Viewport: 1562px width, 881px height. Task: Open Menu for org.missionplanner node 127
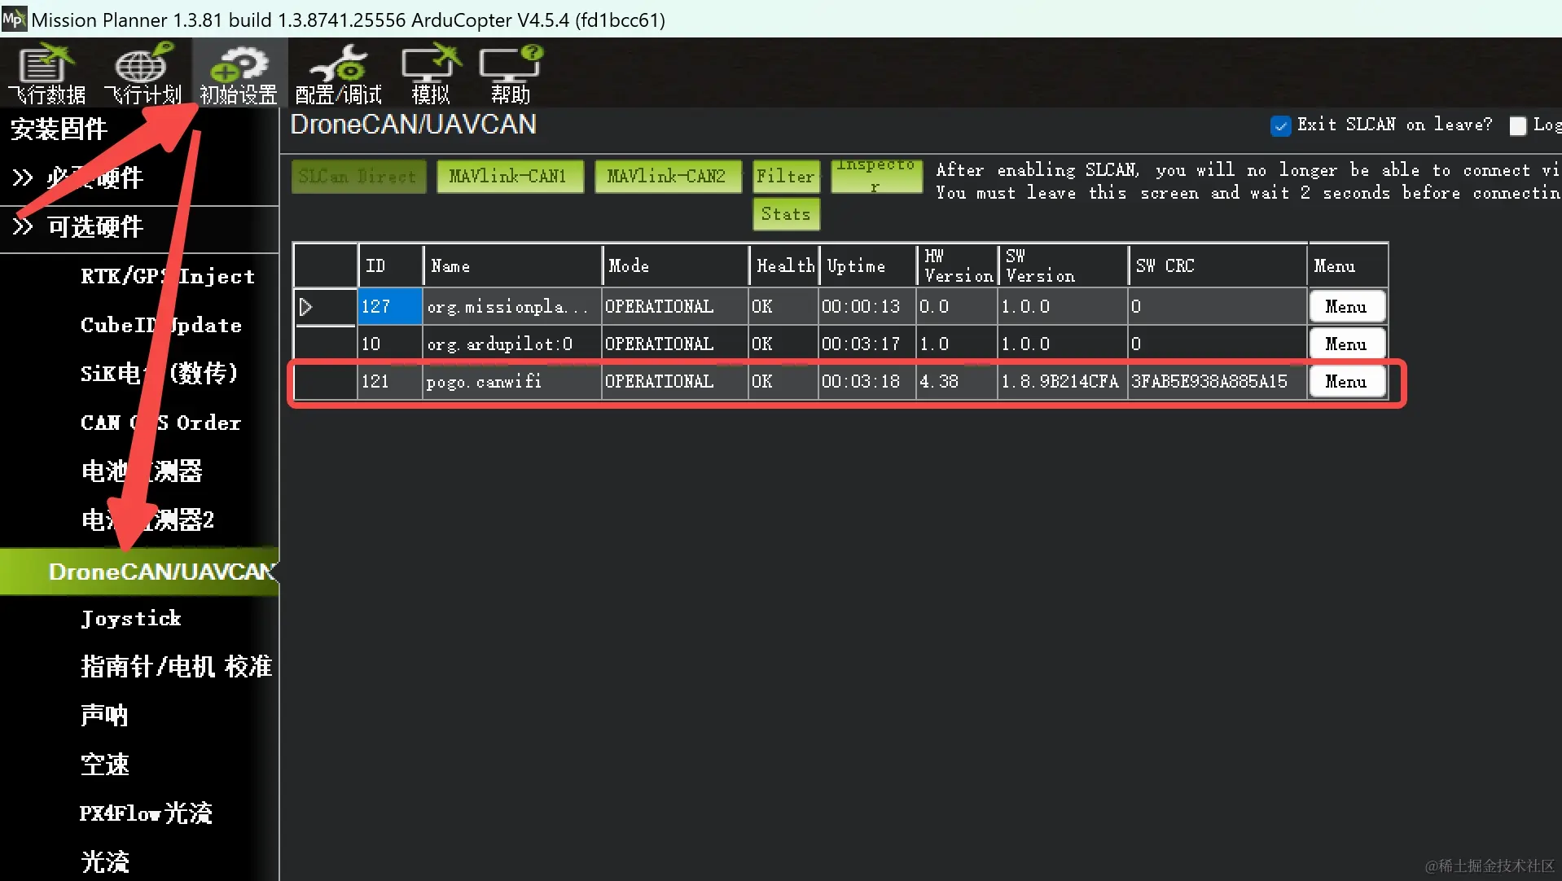1347,307
